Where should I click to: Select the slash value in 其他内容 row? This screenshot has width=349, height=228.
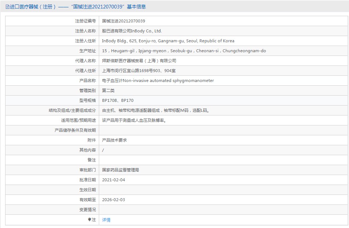(103, 150)
